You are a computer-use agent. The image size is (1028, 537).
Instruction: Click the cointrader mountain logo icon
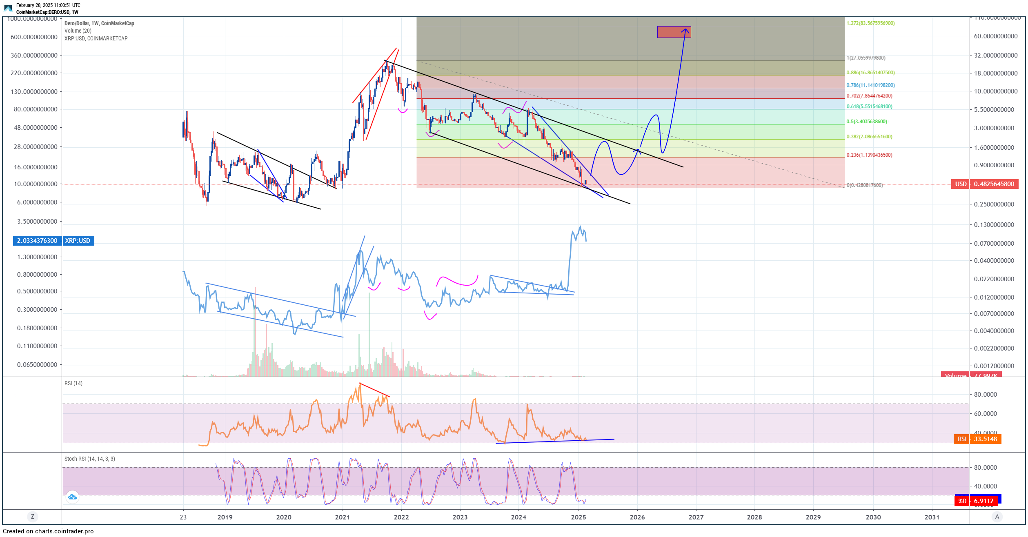8,8
